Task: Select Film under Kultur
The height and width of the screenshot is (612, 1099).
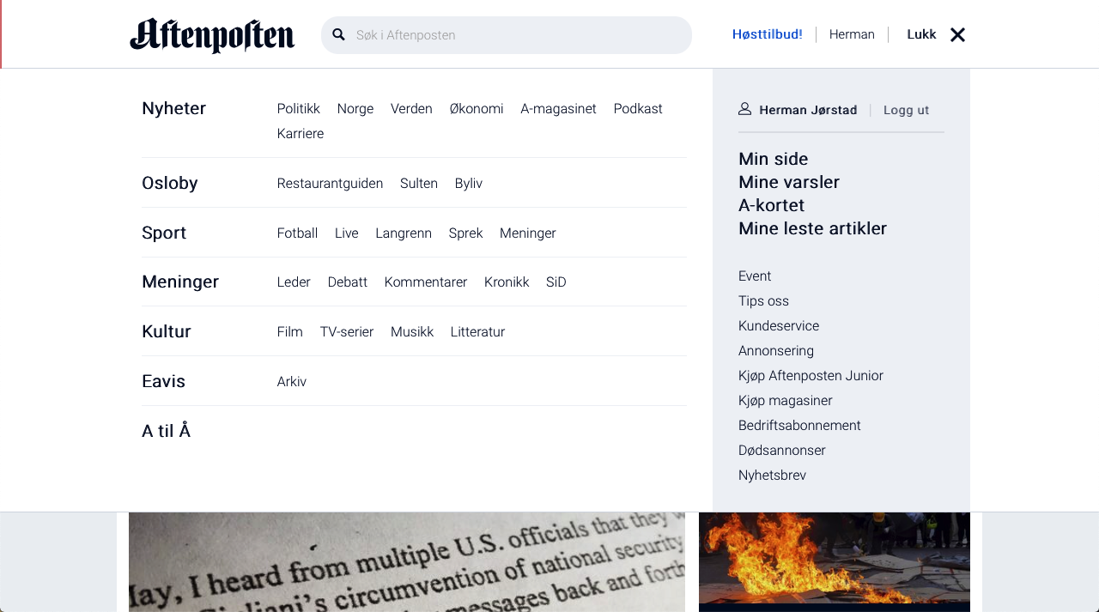Action: click(290, 332)
